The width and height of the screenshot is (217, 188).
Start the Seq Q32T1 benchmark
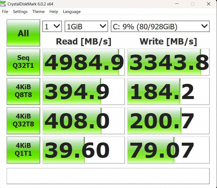point(23,62)
